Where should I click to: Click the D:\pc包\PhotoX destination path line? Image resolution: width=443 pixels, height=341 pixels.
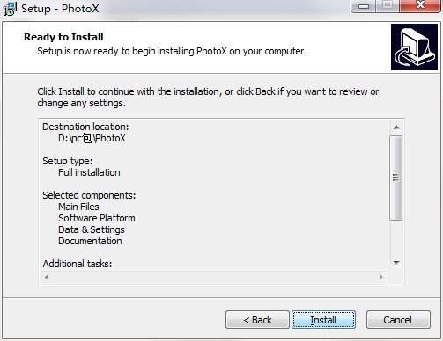92,138
